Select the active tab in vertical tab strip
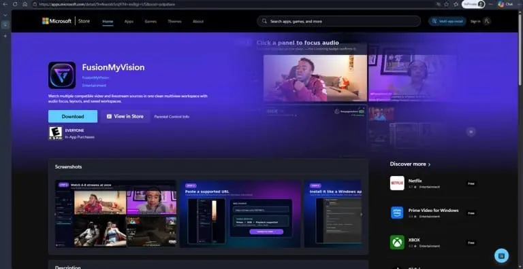Screen dimensions: 523x269 (x=5, y=24)
